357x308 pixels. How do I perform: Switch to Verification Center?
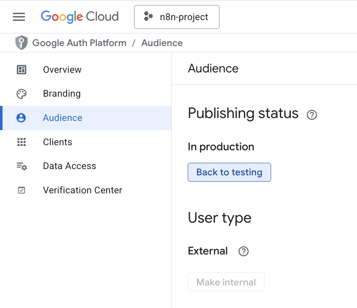(x=83, y=190)
